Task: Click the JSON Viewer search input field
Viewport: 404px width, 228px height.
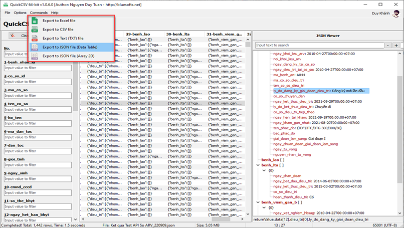Action: [x=319, y=45]
